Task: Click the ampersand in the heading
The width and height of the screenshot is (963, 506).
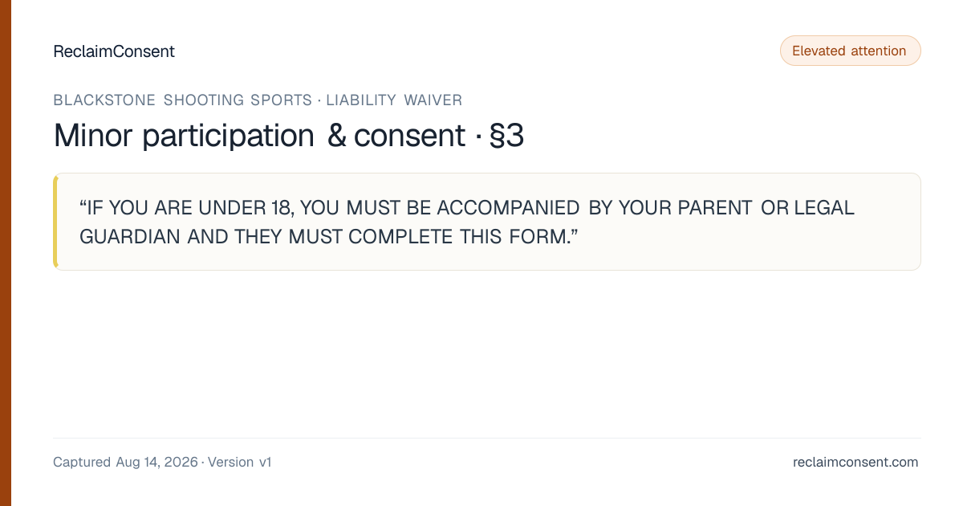Action: point(337,136)
